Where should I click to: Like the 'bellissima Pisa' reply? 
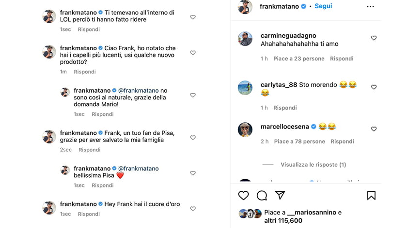(193, 173)
